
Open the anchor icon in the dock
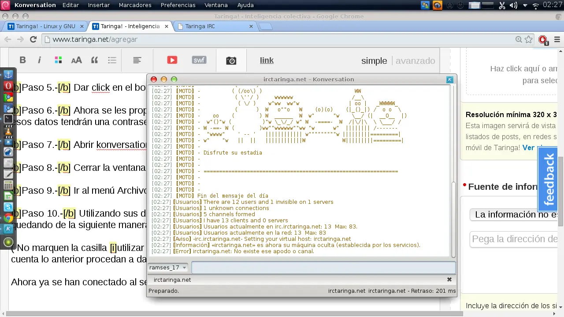pos(8,74)
